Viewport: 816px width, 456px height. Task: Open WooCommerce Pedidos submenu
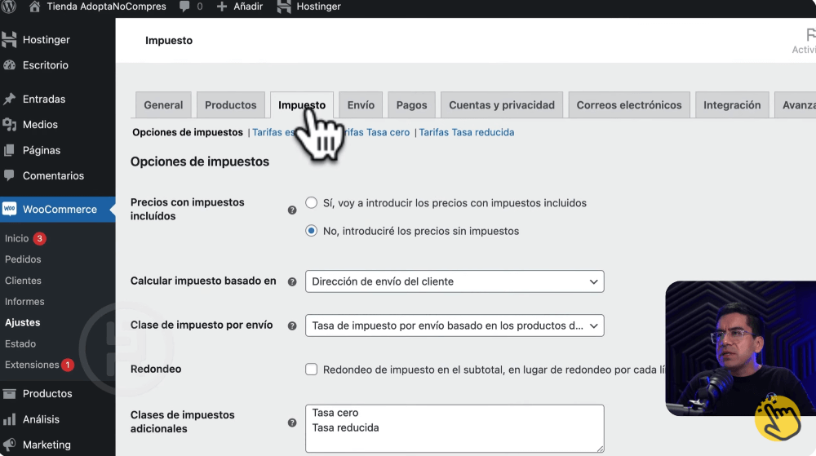(23, 259)
